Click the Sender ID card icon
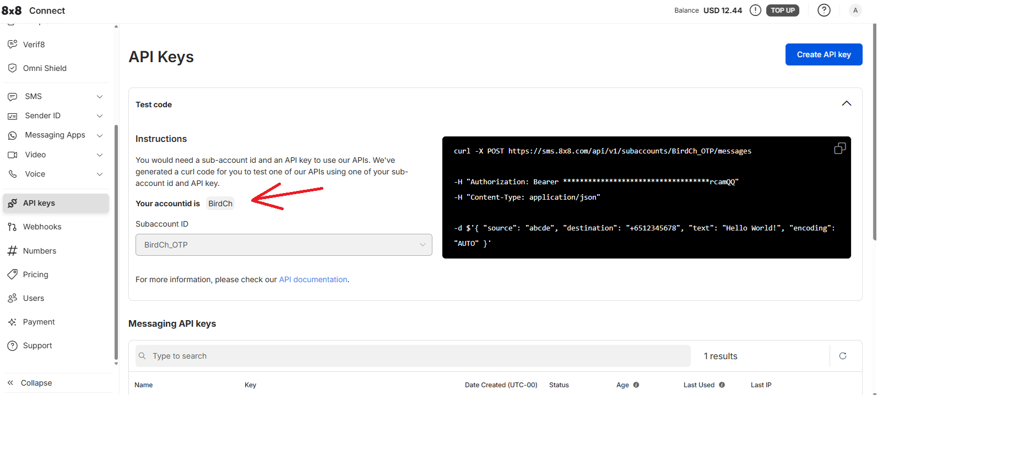1035x456 pixels. click(x=12, y=116)
